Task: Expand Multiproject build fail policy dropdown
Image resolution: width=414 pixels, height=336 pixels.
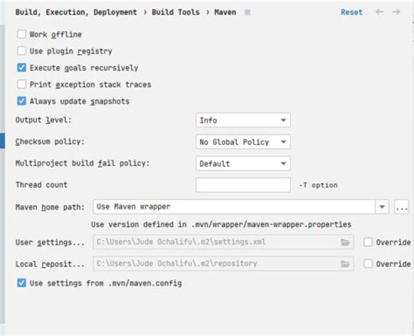Action: (x=243, y=164)
